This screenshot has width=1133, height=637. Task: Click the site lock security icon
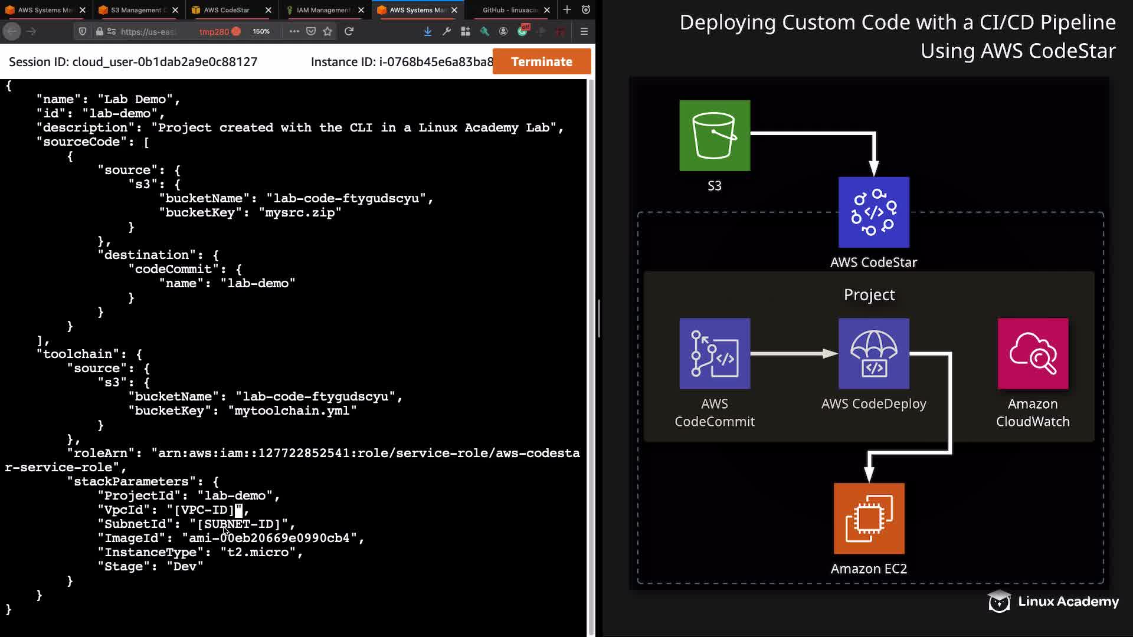pyautogui.click(x=100, y=31)
